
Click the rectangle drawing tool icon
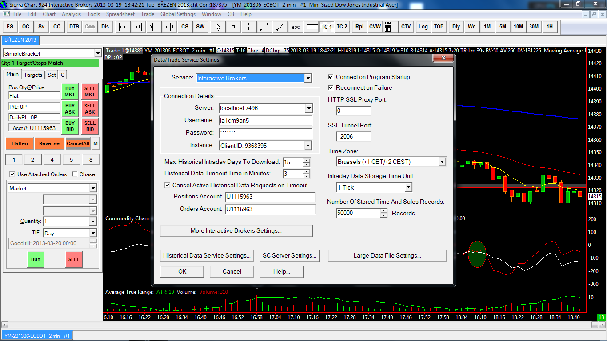tap(312, 27)
